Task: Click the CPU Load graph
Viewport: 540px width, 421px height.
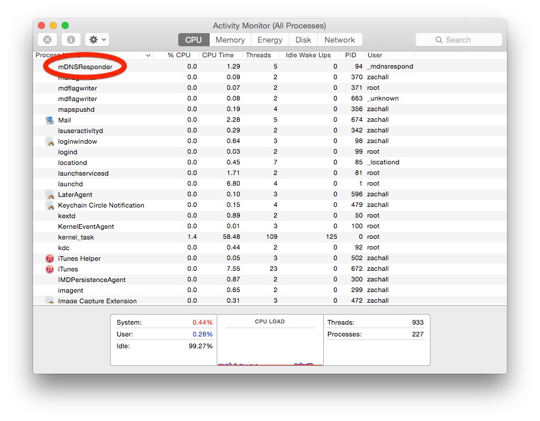Action: tap(270, 346)
